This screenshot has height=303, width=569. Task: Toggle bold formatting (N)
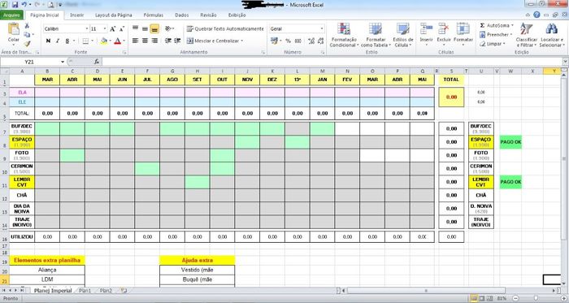click(48, 41)
